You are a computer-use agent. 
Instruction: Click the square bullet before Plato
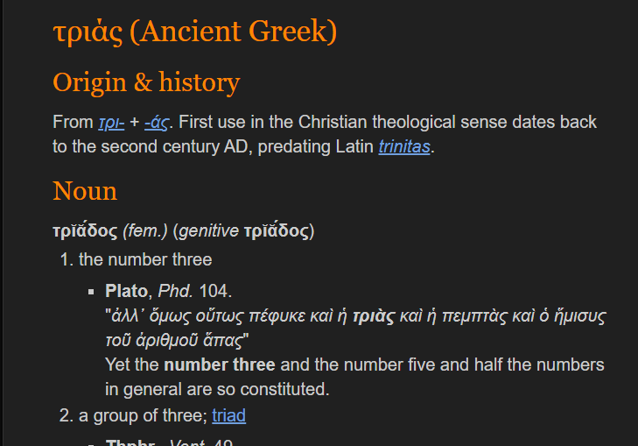pos(91,292)
